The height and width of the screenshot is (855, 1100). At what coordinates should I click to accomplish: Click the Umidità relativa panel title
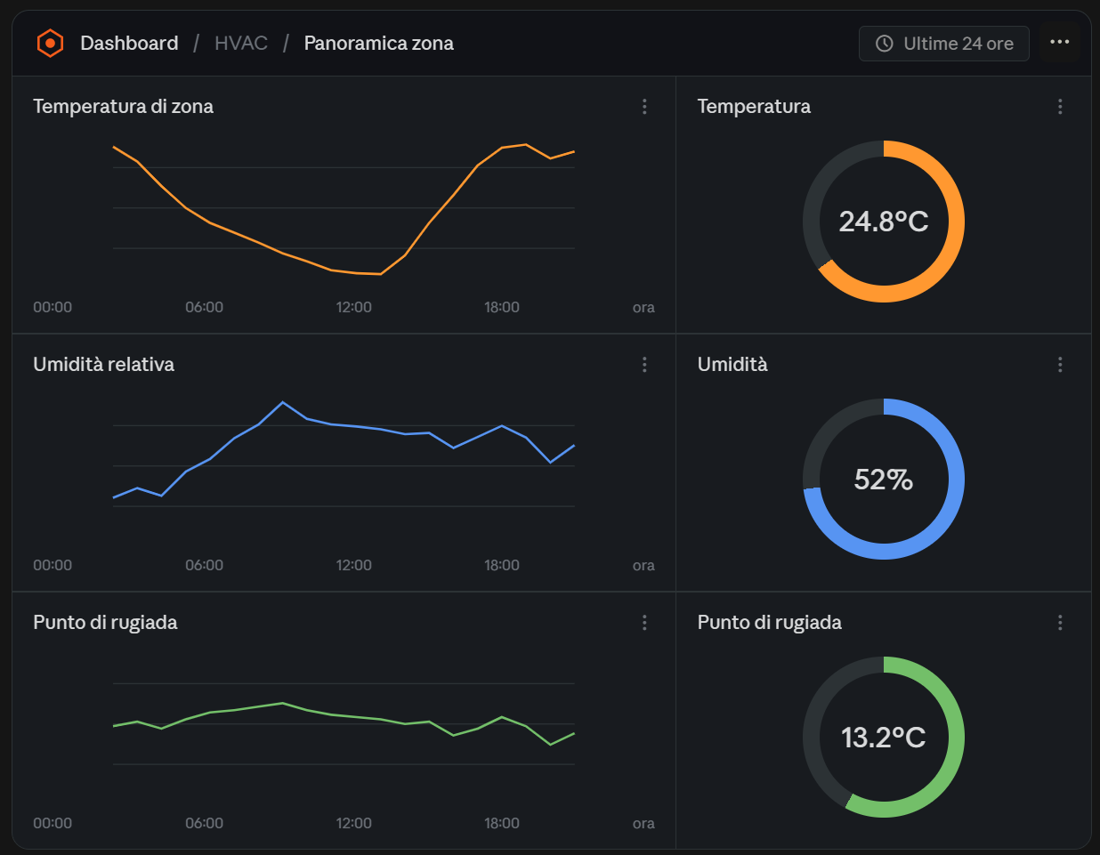pyautogui.click(x=103, y=365)
